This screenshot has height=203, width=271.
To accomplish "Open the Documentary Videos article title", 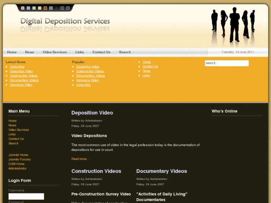I will click(162, 171).
